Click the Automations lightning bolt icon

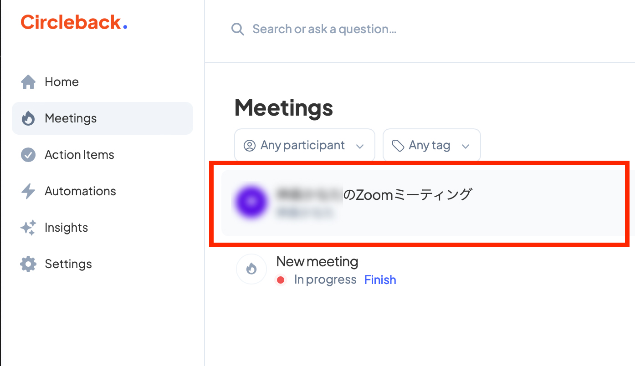(x=28, y=191)
